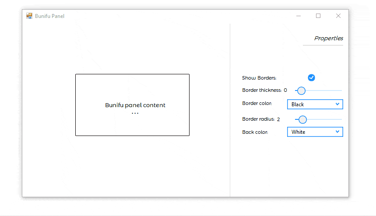This screenshot has height=216, width=376.
Task: Click the "Border color:" label
Action: pyautogui.click(x=257, y=103)
